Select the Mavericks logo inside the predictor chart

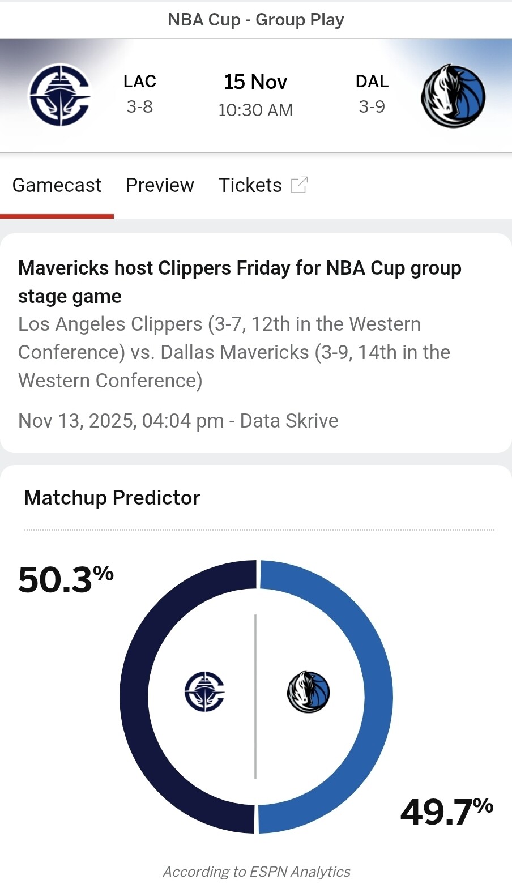(x=308, y=691)
